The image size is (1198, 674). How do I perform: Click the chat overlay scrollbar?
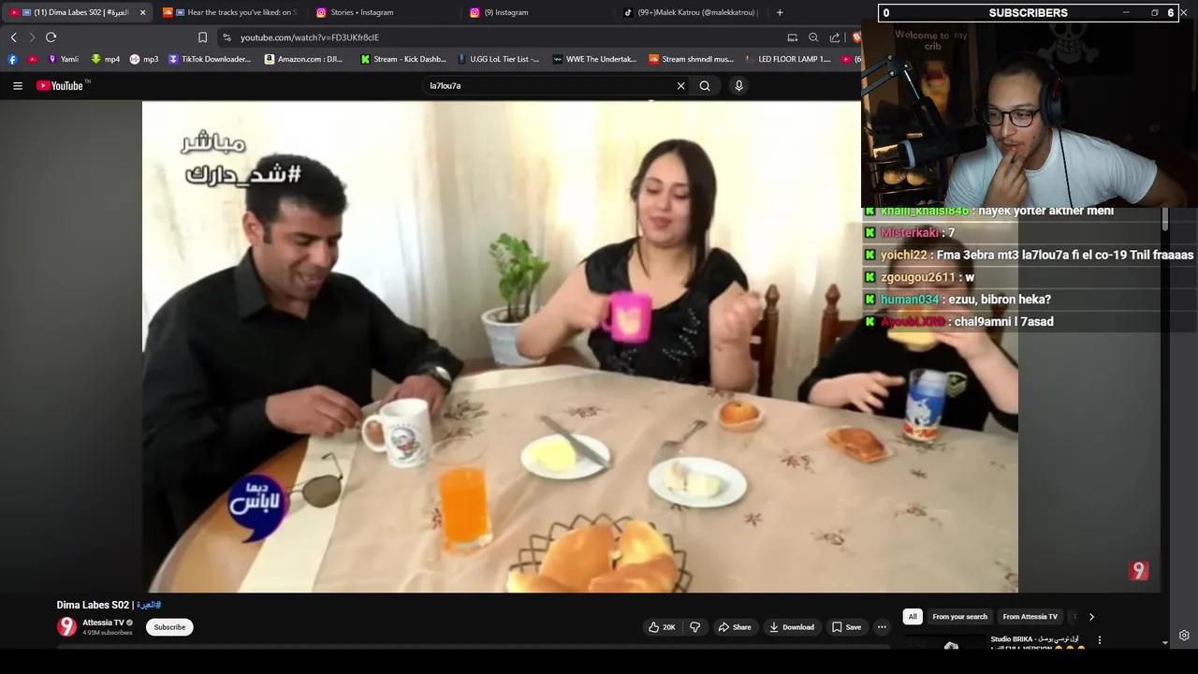(x=1165, y=221)
